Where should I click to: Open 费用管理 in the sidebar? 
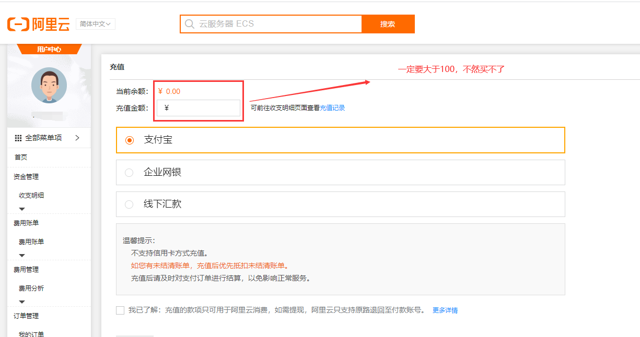tap(26, 269)
